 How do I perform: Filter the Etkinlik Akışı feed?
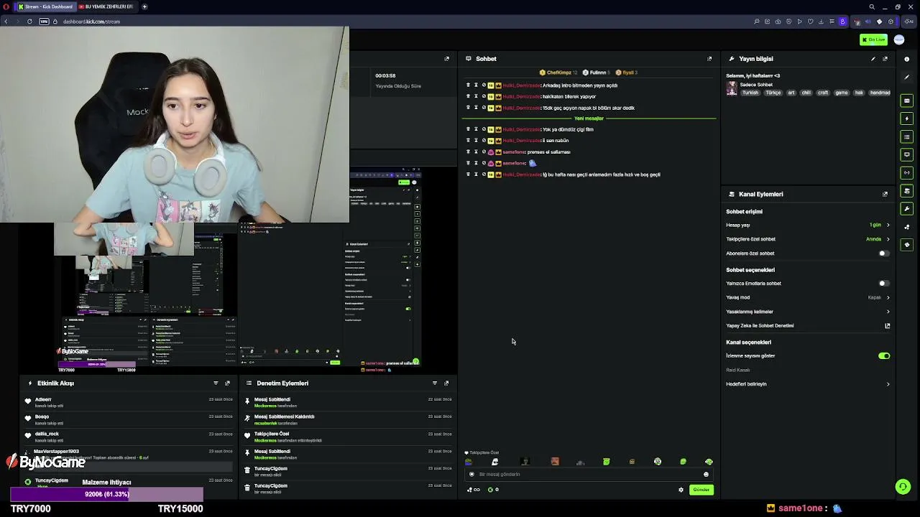[x=216, y=383]
